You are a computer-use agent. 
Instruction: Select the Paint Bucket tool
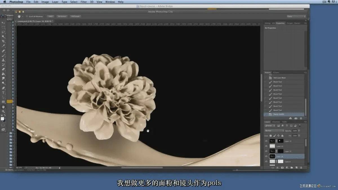point(3,74)
